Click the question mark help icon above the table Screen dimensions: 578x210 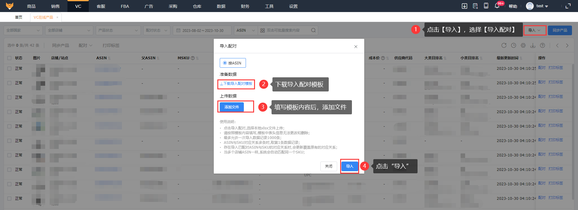pyautogui.click(x=542, y=45)
